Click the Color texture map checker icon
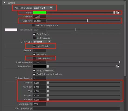This screenshot has width=128, height=111. click(x=117, y=12)
